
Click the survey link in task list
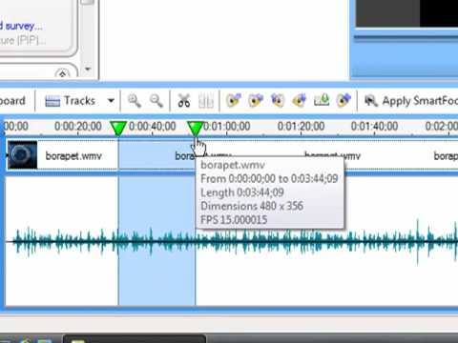click(21, 26)
